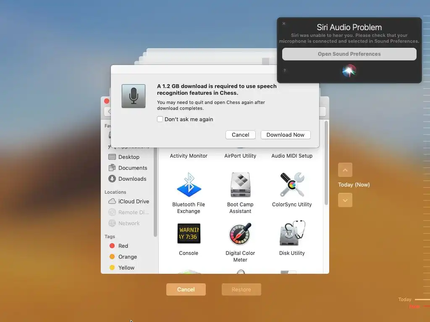Open Digital Color Meter icon

pos(240,234)
